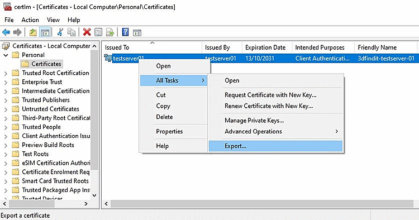Toggle the Show/Hide Console Tree icon
This screenshot has height=220, width=419.
click(45, 32)
